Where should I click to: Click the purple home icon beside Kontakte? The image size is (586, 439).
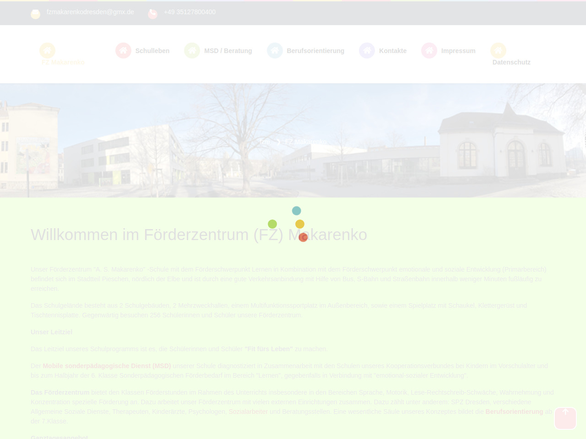click(x=367, y=50)
